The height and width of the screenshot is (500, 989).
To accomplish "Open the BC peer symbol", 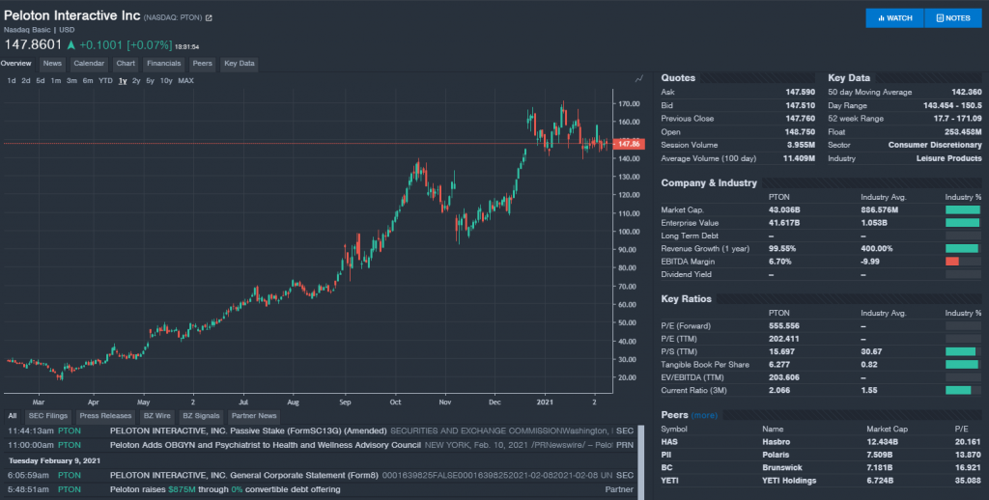I will click(666, 468).
